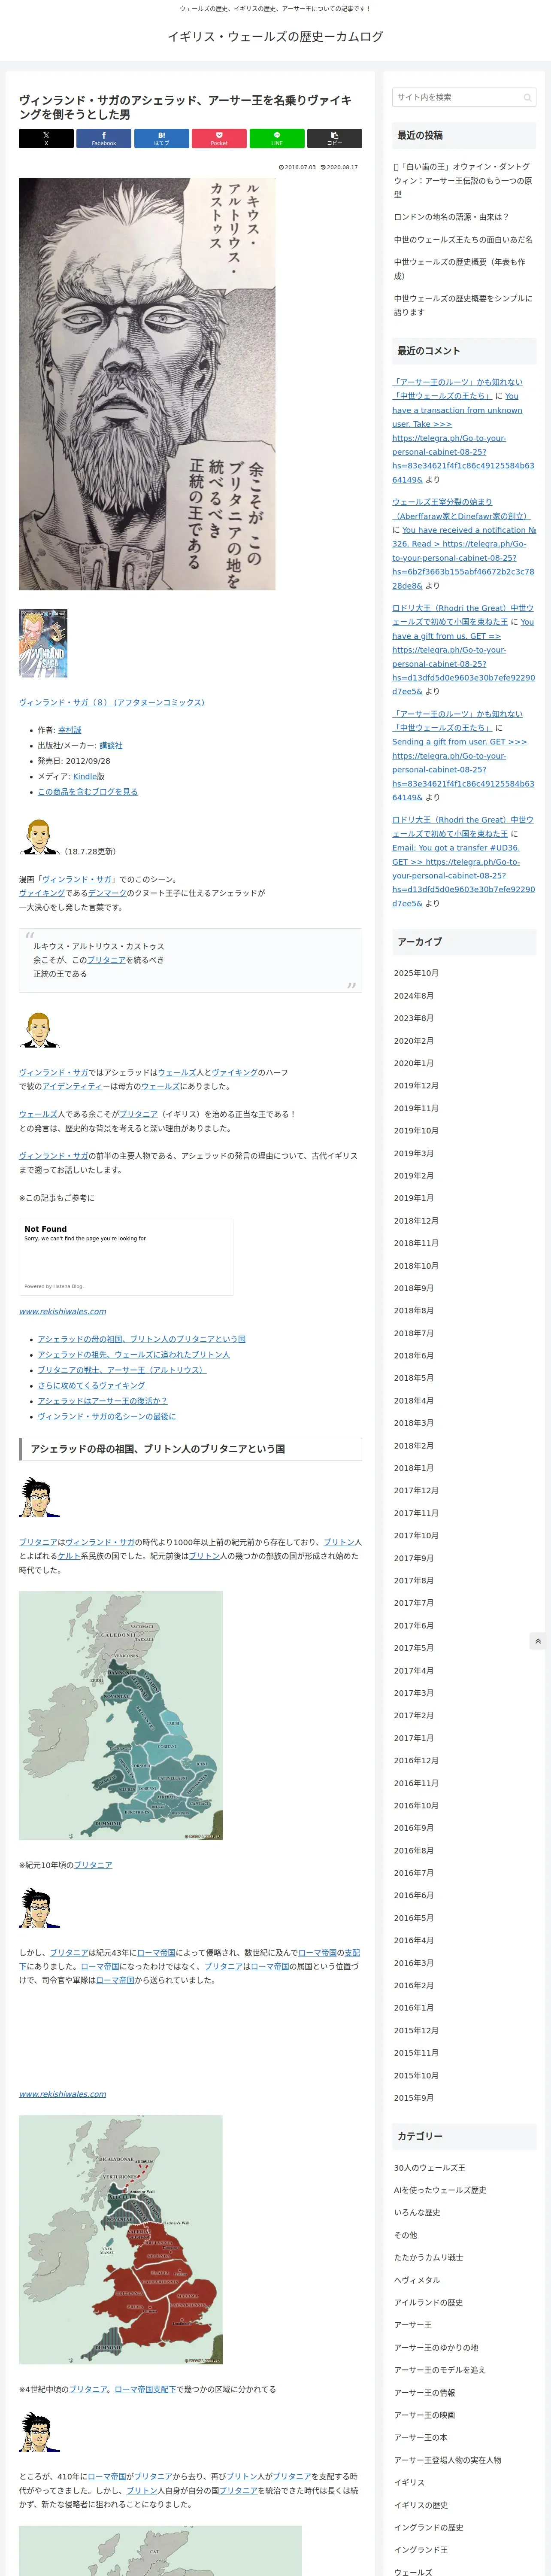Open ヴィンランド・サガ（8） product link
The height and width of the screenshot is (2576, 551).
coord(112,702)
